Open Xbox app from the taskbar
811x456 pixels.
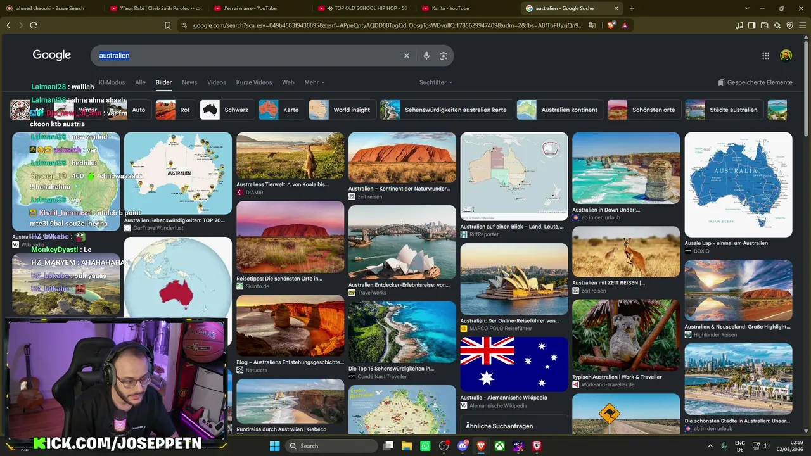click(500, 446)
